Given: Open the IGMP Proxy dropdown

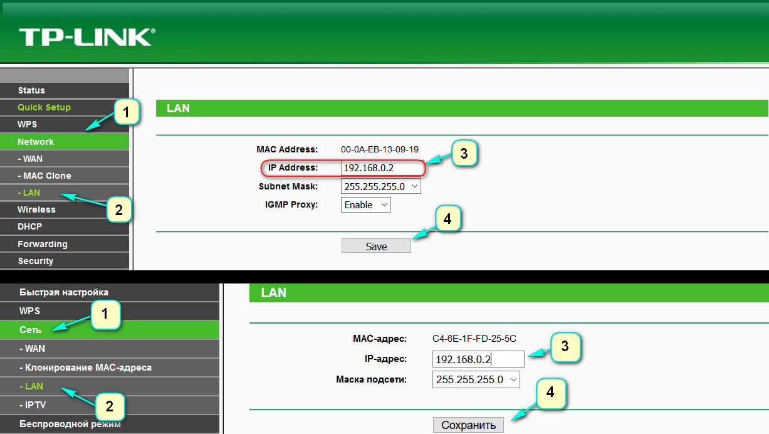Looking at the screenshot, I should coord(366,204).
